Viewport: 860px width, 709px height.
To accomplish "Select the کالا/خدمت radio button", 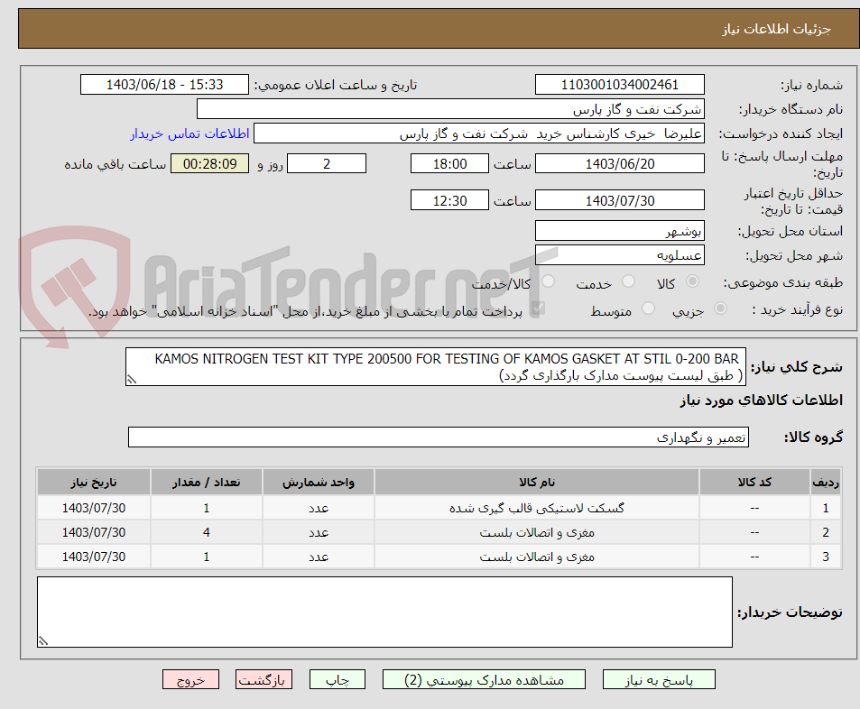I will 548,281.
